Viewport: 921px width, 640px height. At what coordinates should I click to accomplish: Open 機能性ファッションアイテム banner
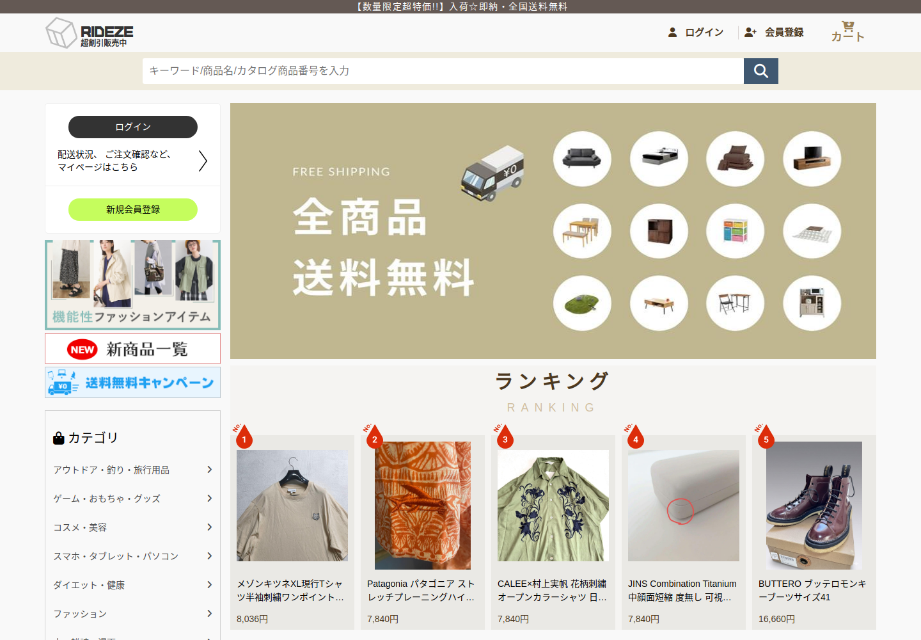point(133,285)
